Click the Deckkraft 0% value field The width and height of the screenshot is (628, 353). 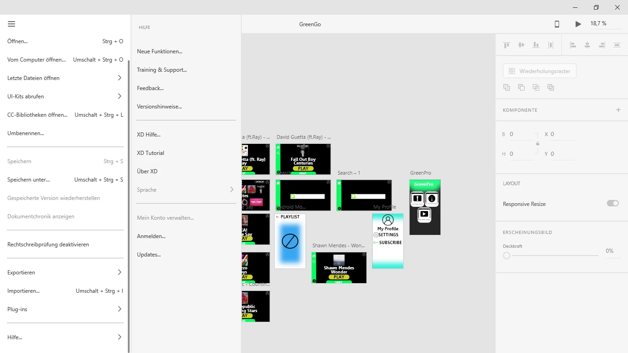[612, 251]
